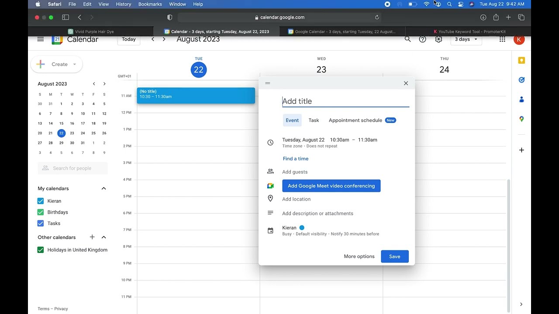Collapse My calendars section
This screenshot has height=314, width=559.
pos(104,188)
